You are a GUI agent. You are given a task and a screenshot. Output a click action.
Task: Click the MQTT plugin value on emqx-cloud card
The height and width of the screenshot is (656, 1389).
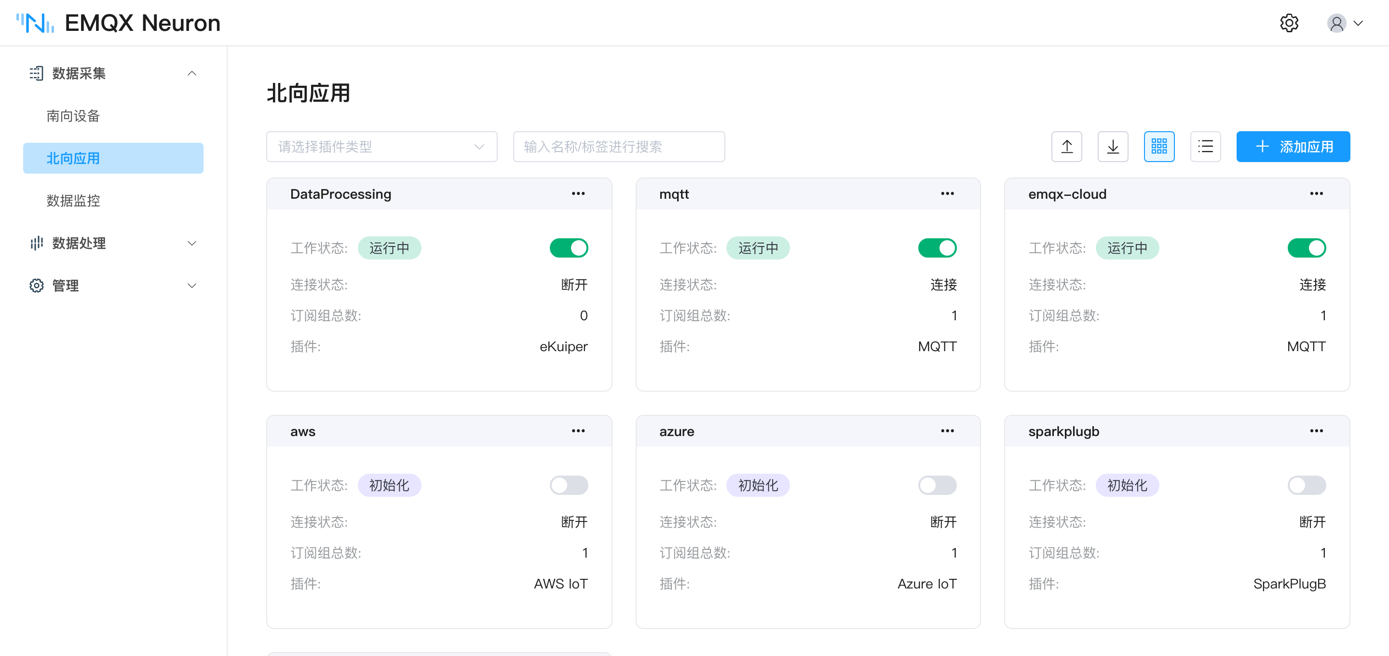pos(1306,346)
